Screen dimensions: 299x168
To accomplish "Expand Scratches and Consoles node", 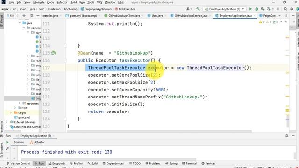I will [x=7, y=126].
